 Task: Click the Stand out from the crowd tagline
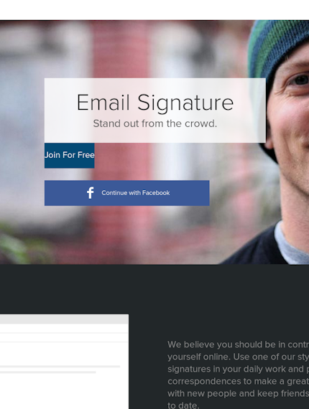click(x=155, y=123)
